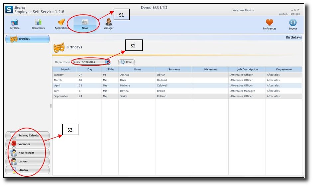Click the Job Description column header
Viewport: 313px width, 186px height.
click(247, 69)
